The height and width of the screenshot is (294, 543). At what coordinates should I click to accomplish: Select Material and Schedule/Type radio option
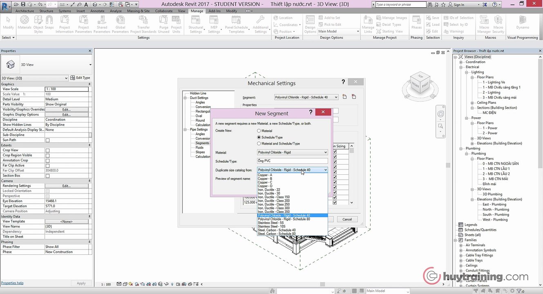pyautogui.click(x=259, y=144)
